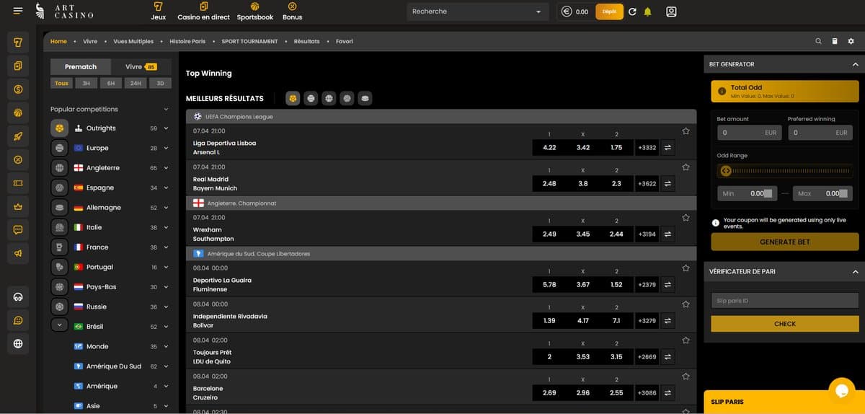Open support via sidebar headset icon
The image size is (865, 414).
click(18, 296)
